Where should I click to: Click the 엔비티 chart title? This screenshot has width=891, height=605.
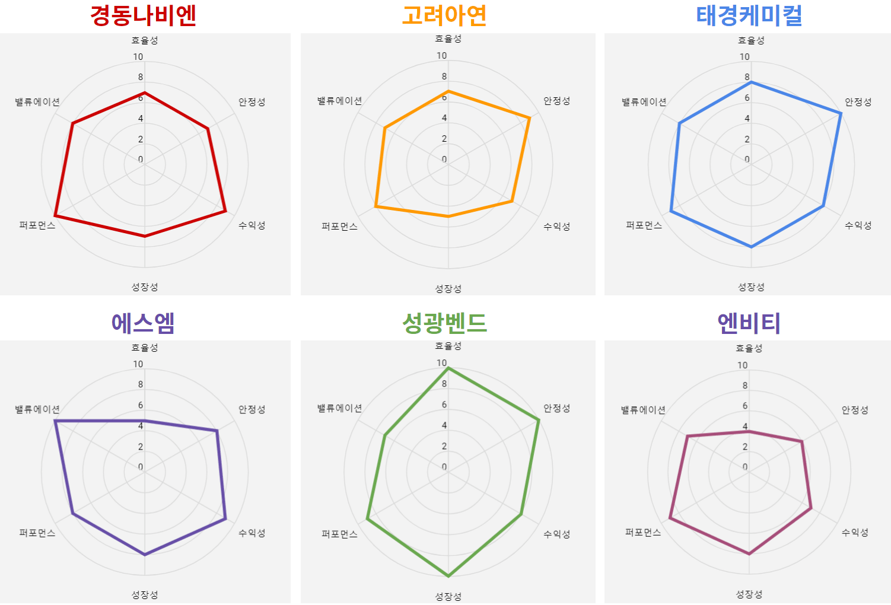(x=749, y=323)
